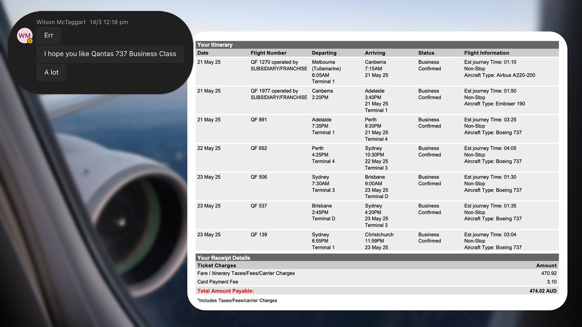The image size is (582, 327).
Task: Click the Perth 4:25PM departing cell
Action: click(323, 155)
